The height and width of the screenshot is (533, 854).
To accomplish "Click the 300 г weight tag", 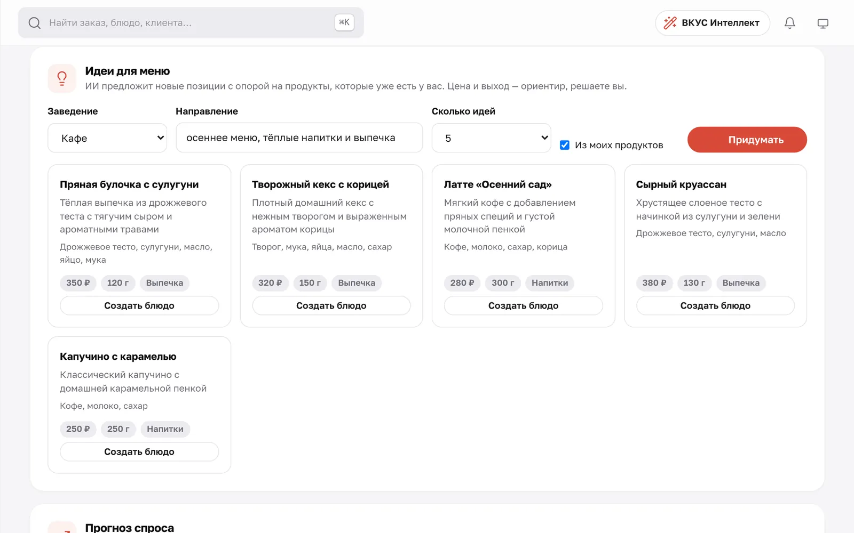I will point(503,283).
